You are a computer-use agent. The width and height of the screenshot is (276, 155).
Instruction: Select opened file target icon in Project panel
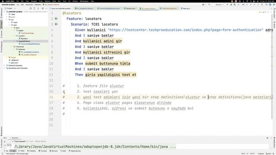(31, 9)
